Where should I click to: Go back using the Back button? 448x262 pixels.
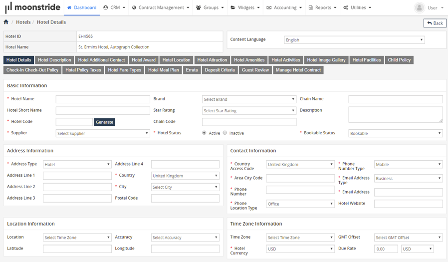click(435, 23)
